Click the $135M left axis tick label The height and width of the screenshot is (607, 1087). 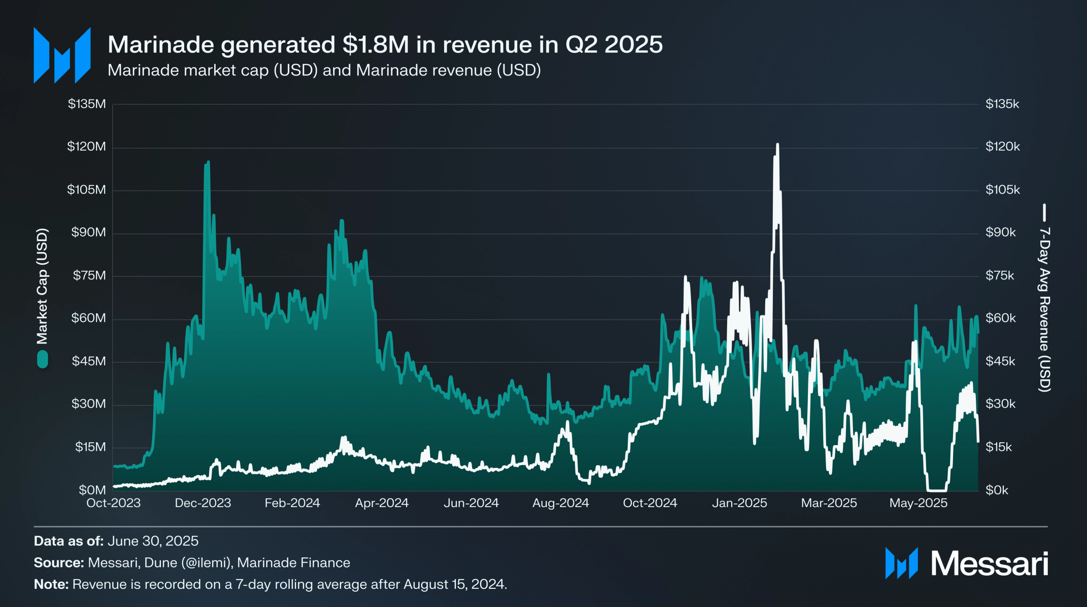(87, 104)
